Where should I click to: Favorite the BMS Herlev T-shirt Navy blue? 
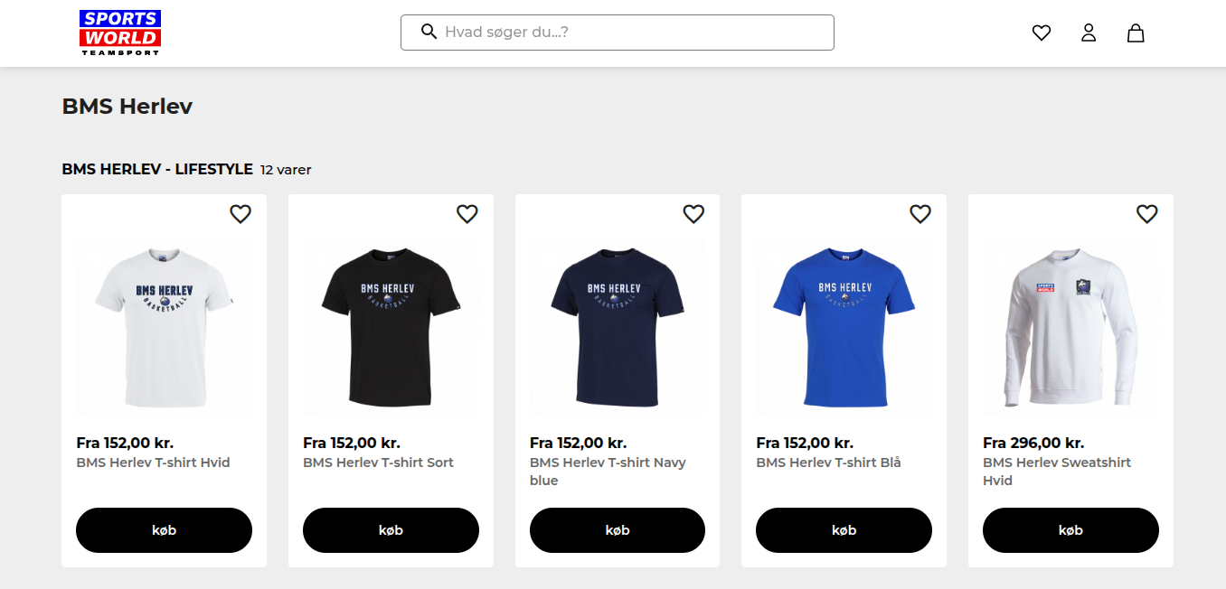(x=693, y=214)
